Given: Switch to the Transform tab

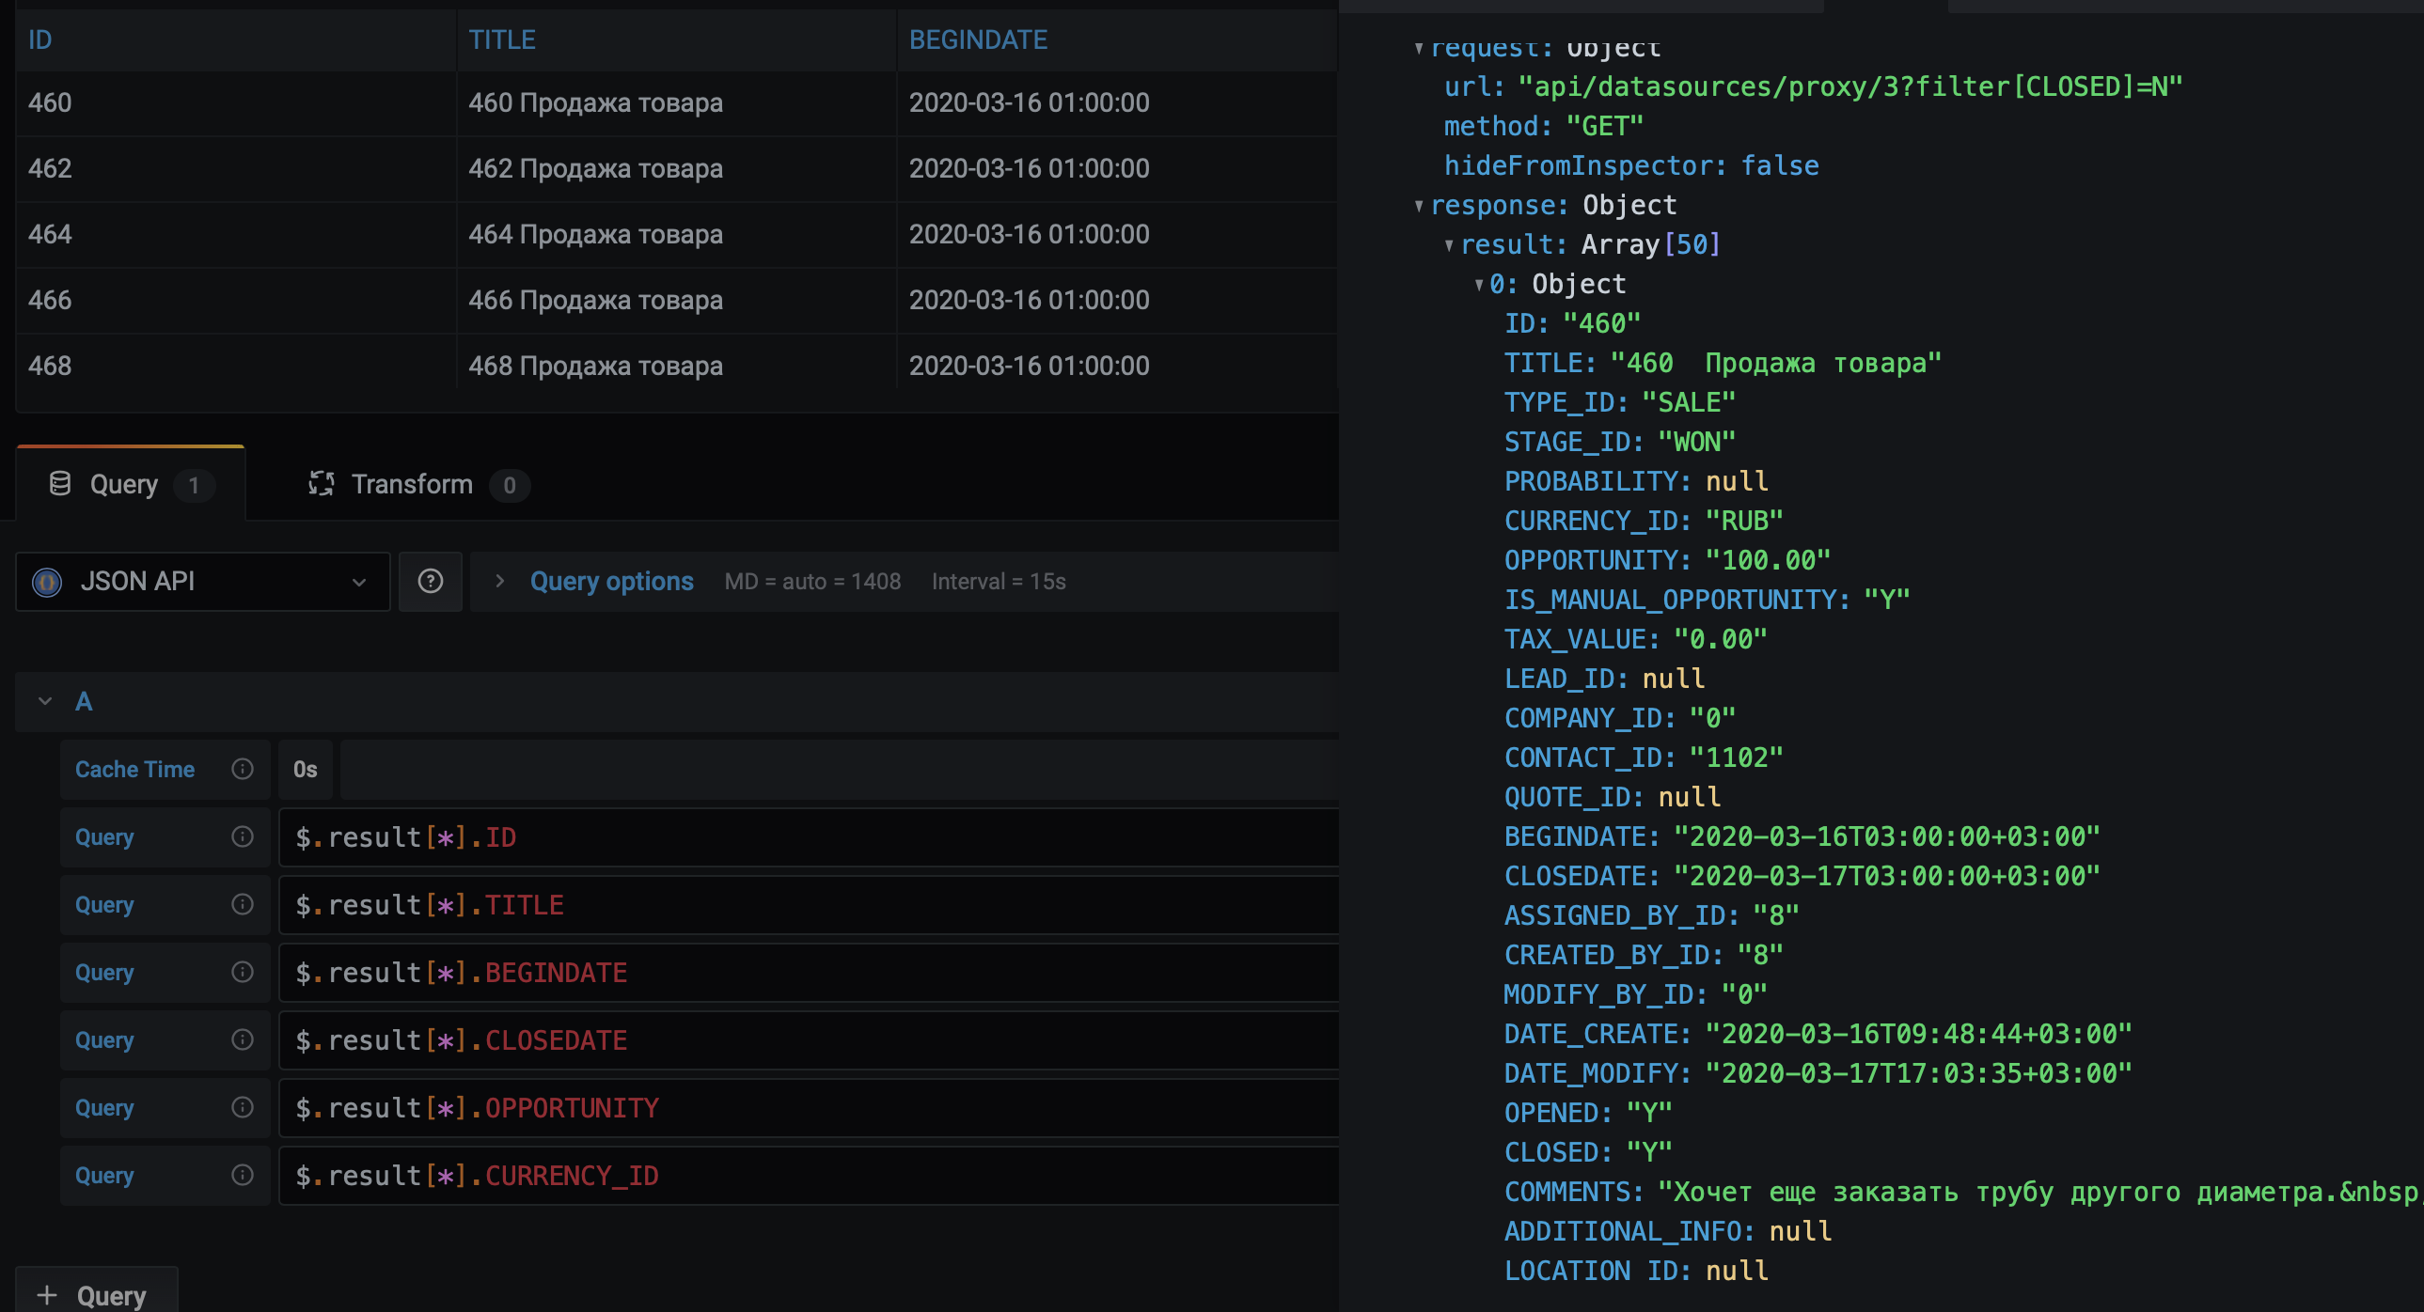Looking at the screenshot, I should tap(414, 483).
